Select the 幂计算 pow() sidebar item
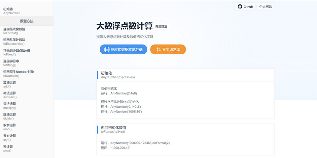Image resolution: width=317 pixels, height=158 pixels. [x=8, y=148]
